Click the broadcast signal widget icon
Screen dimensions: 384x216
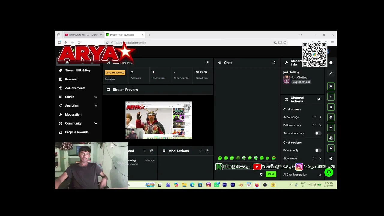tap(331, 127)
